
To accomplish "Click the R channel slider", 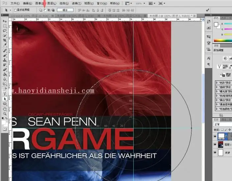I will [x=228, y=24].
